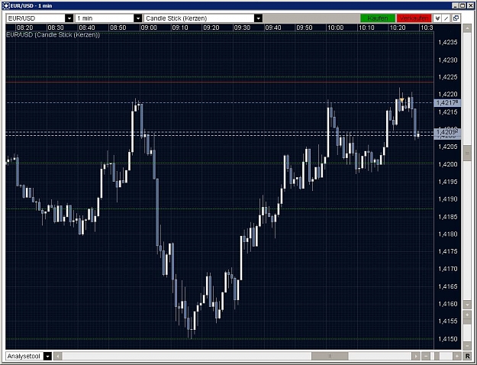The width and height of the screenshot is (477, 365).
Task: Click the 08:40 time label
Action: (87, 27)
